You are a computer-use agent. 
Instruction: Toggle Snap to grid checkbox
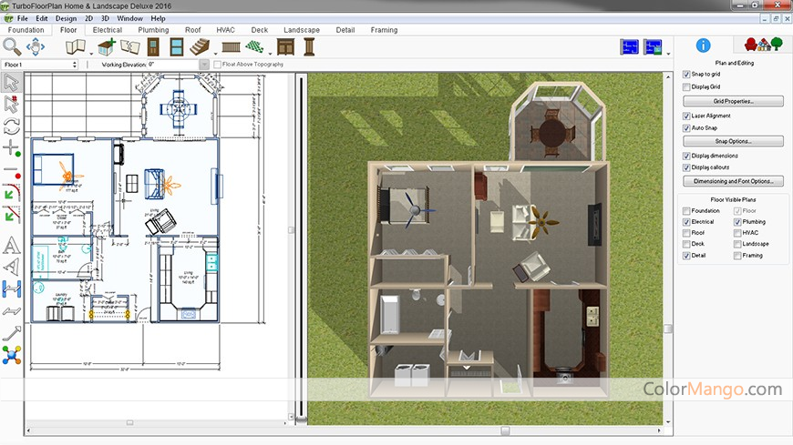click(686, 75)
